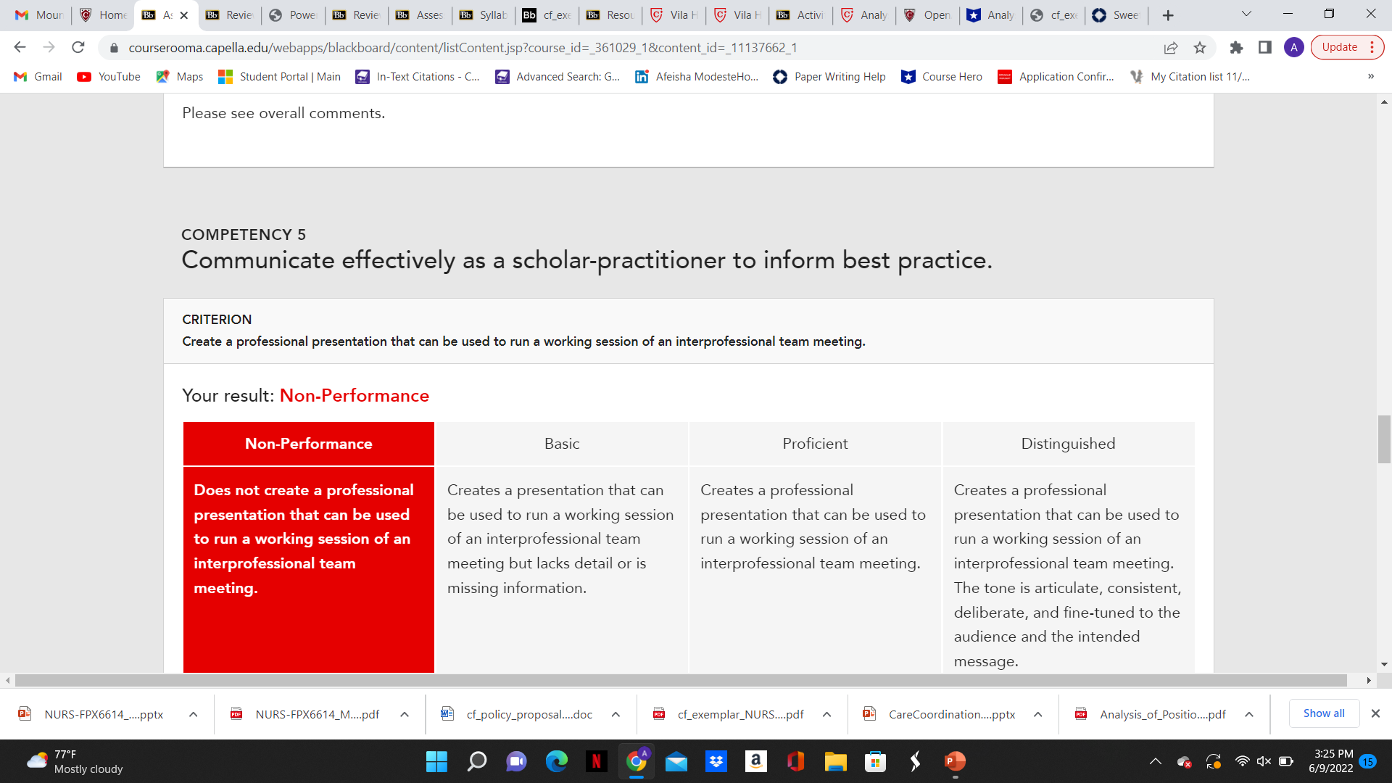Go back to previous page
Viewport: 1392px width, 783px height.
click(x=20, y=47)
